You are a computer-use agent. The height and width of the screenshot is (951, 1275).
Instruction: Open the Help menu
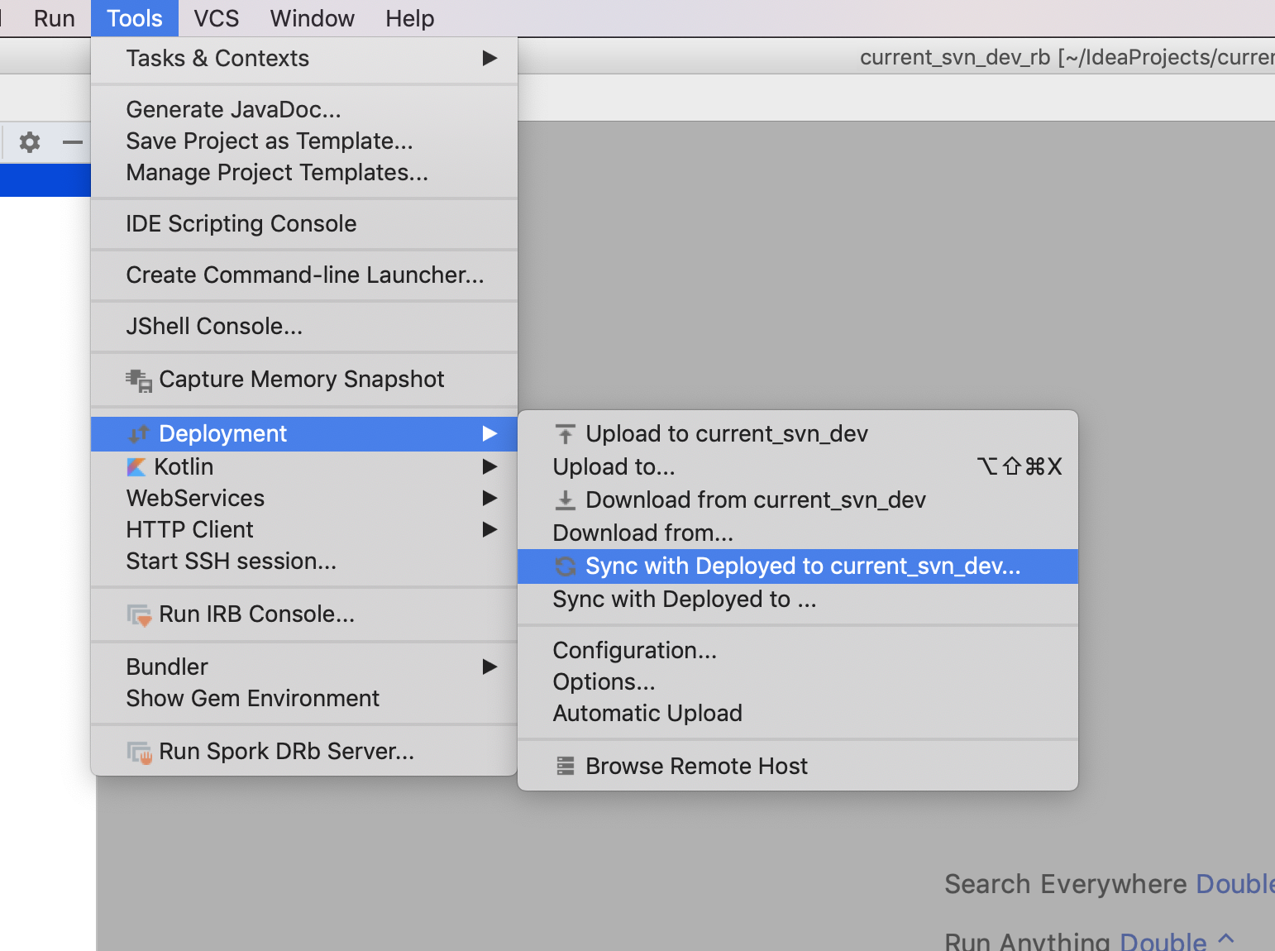410,18
